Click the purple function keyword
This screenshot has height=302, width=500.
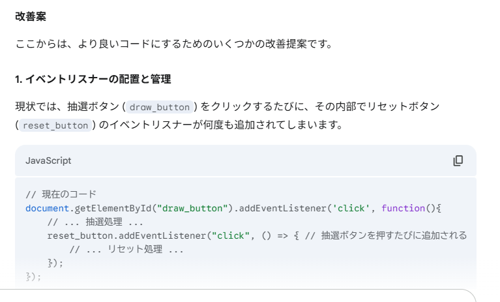[403, 208]
